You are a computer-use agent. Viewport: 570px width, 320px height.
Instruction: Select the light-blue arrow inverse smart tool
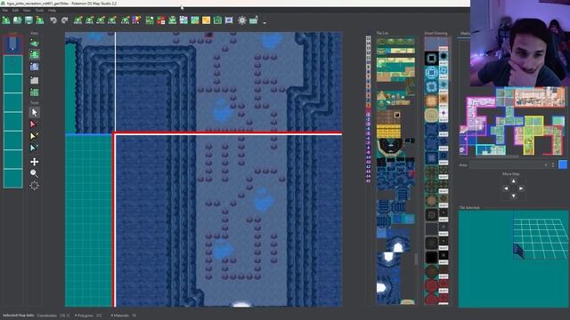34,148
